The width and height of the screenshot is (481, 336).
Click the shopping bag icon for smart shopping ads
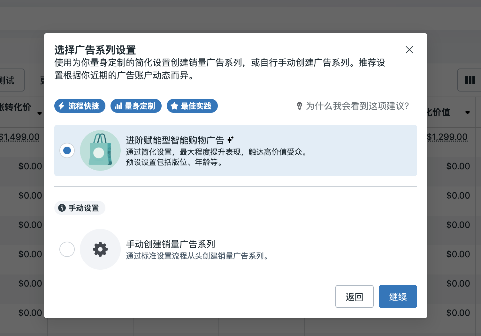tap(100, 150)
